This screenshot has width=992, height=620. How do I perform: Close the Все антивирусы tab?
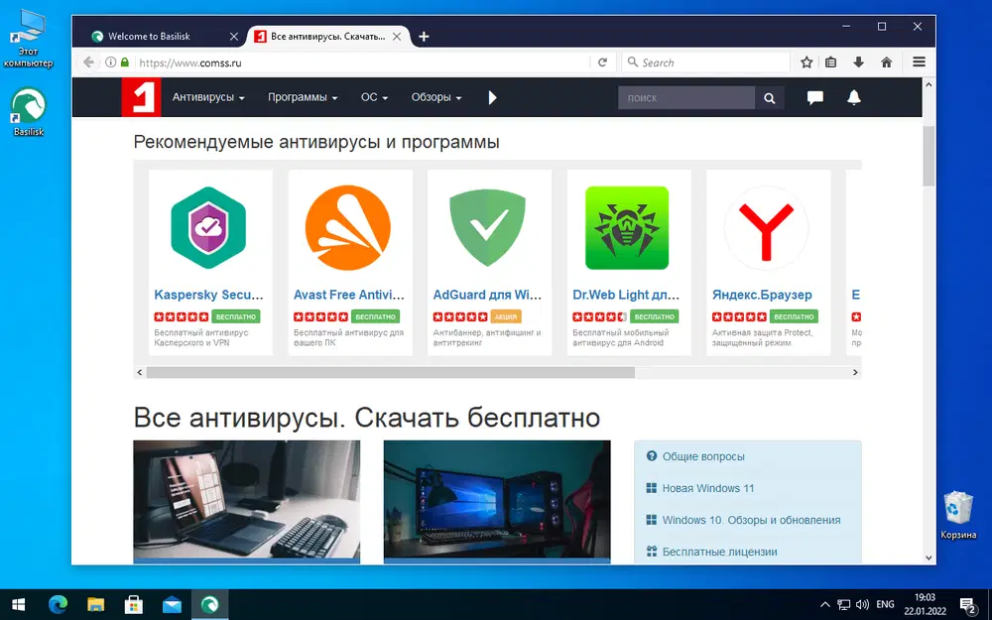397,37
